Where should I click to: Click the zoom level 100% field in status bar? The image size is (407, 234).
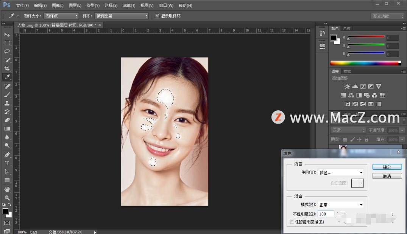pyautogui.click(x=22, y=232)
